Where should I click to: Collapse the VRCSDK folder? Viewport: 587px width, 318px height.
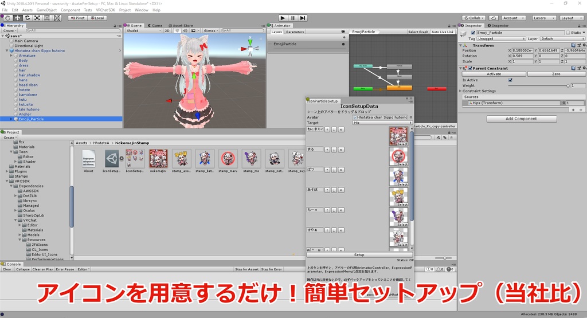pos(7,181)
